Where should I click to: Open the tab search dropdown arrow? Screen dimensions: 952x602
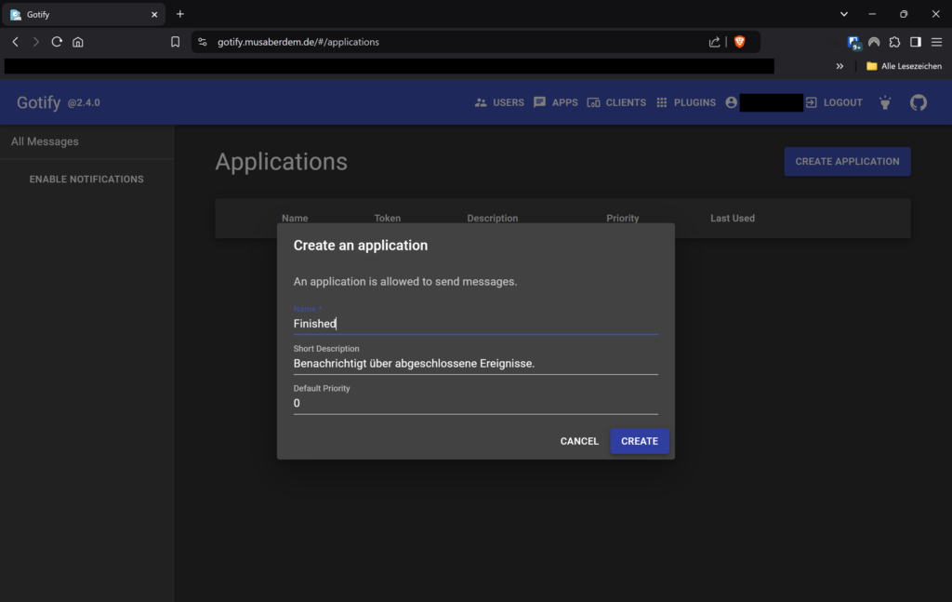(844, 14)
